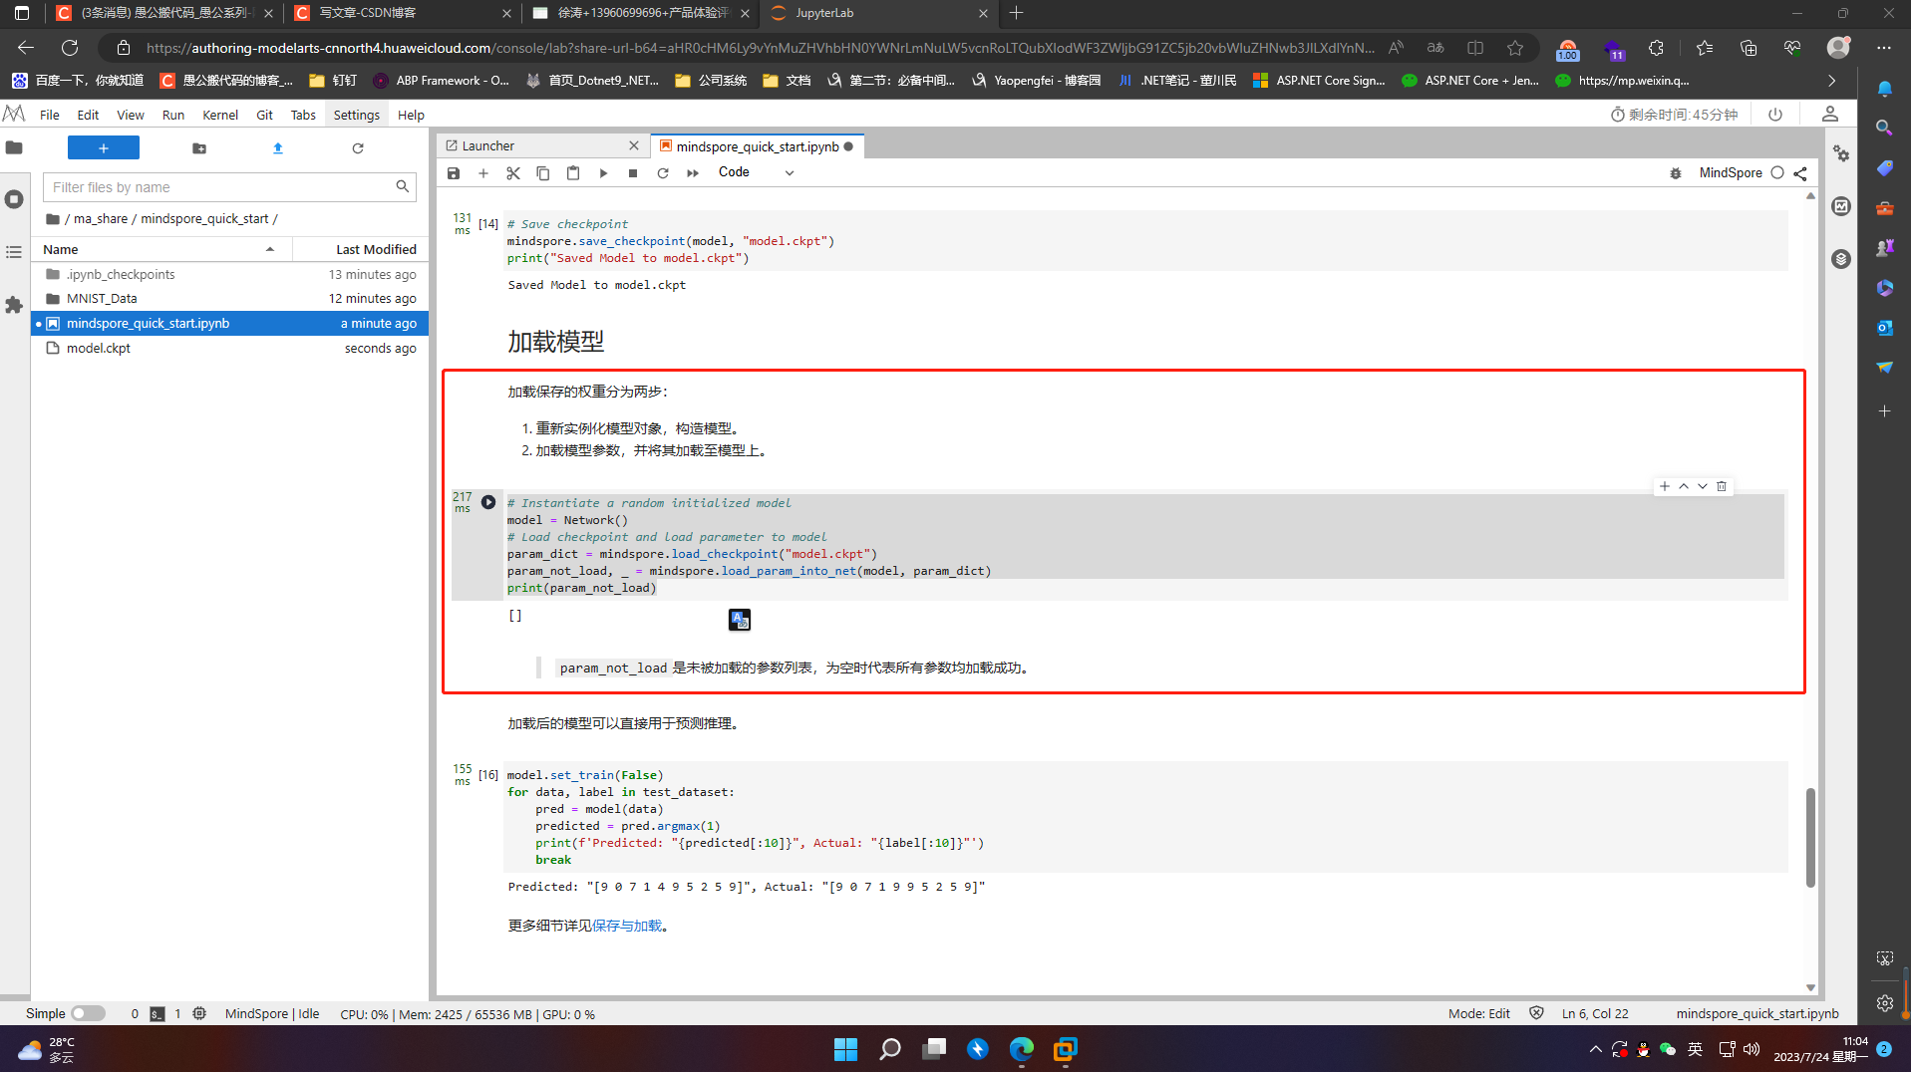Expand the bookmarks overflow chevron
The image size is (1911, 1072).
[1831, 81]
